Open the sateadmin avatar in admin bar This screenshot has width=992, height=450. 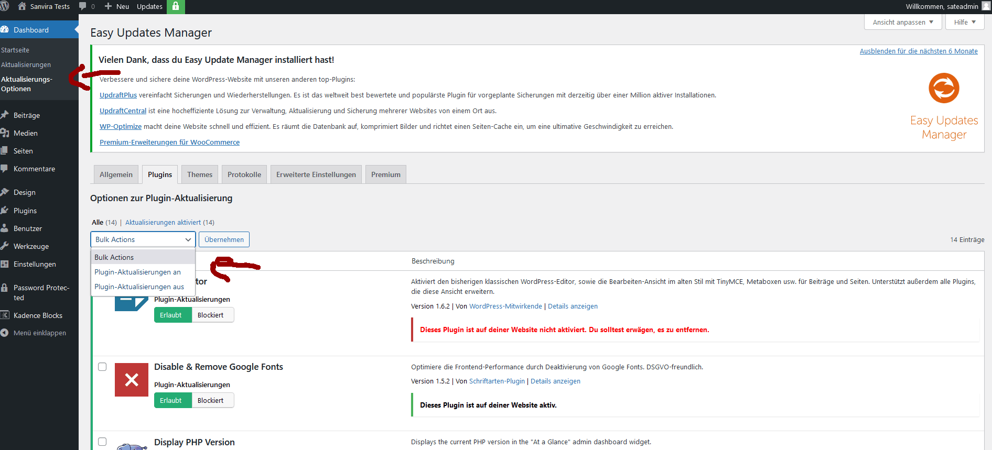(986, 6)
